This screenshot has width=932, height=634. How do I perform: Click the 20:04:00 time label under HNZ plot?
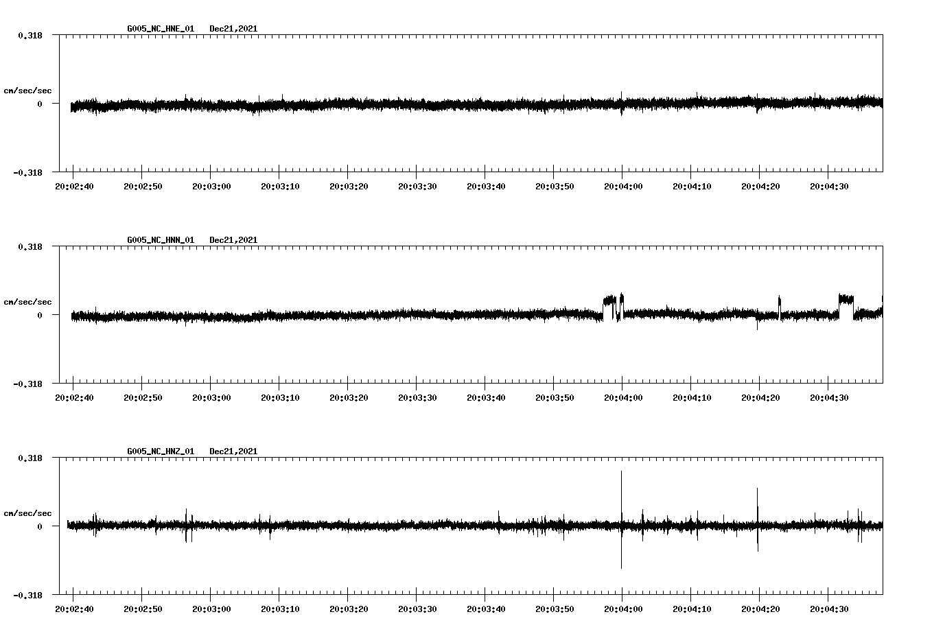tap(623, 609)
